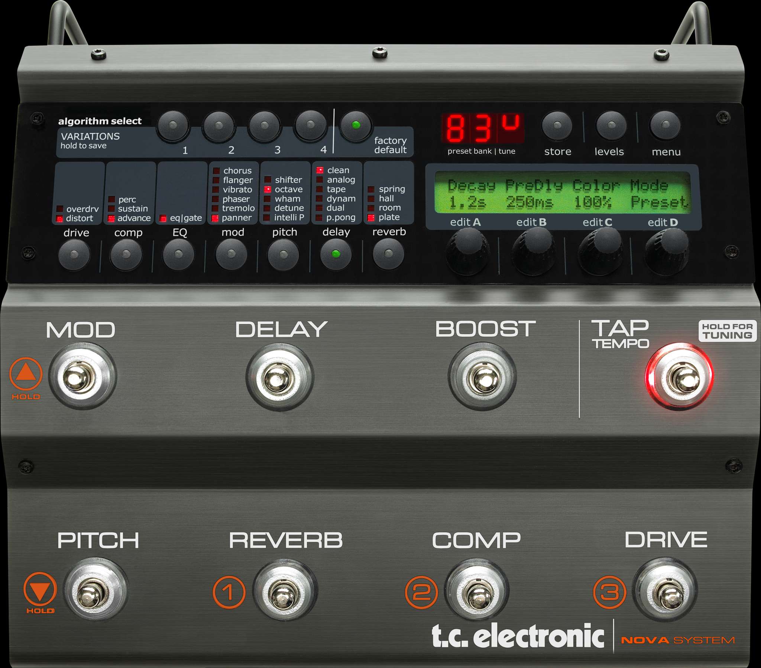Select variation button 2
The image size is (761, 668).
coord(219,125)
